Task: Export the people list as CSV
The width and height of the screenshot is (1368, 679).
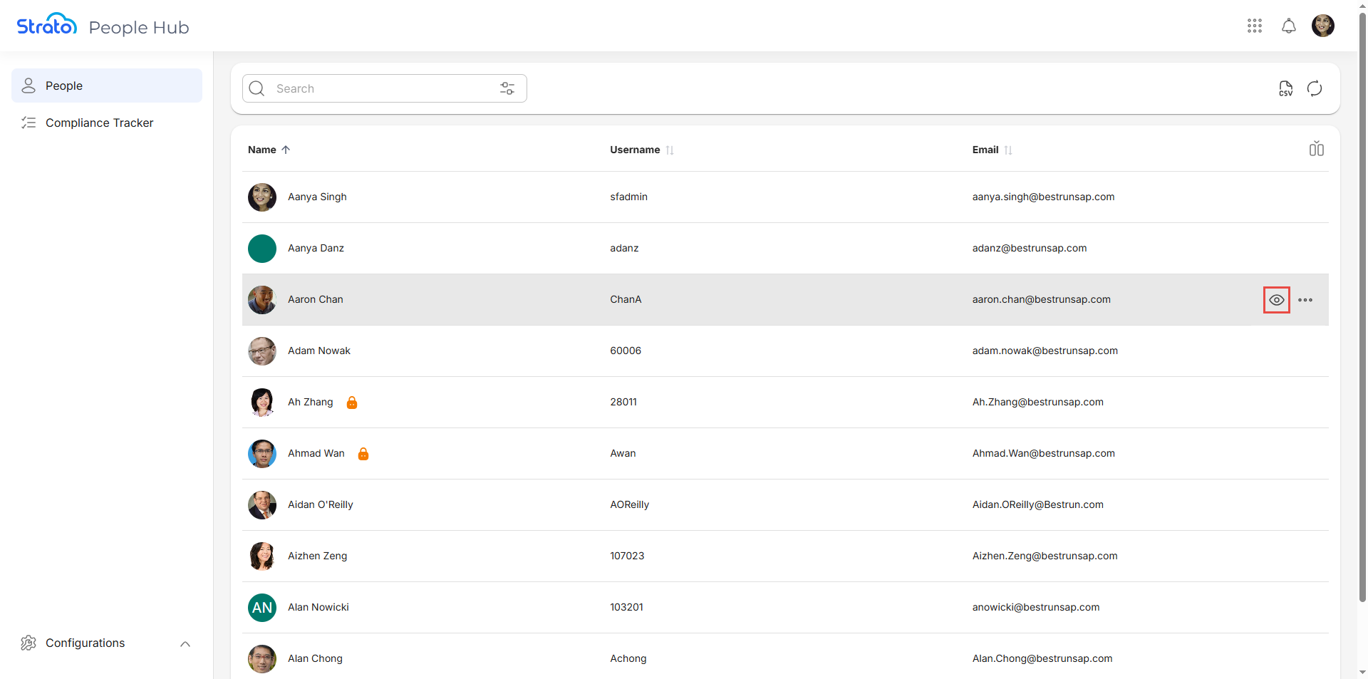Action: (x=1285, y=88)
